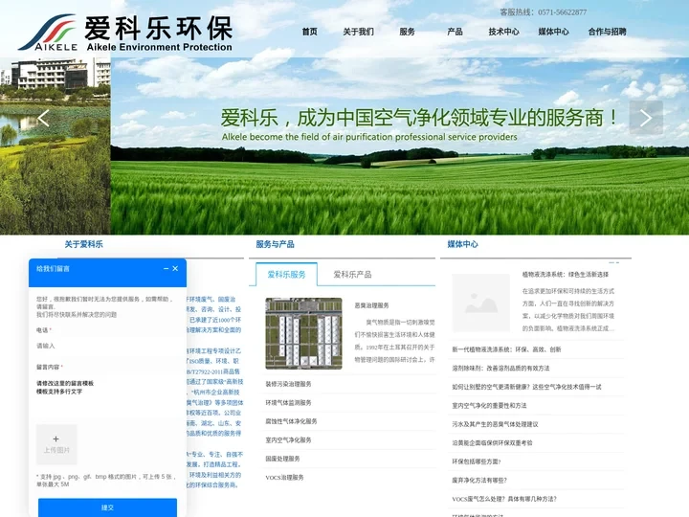Open article 沿黄能企面临保供环保双重考验
This screenshot has height=517, width=689.
pos(492,442)
